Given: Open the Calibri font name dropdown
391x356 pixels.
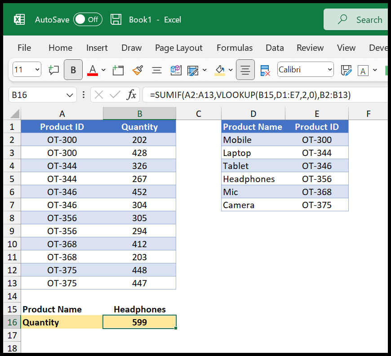Looking at the screenshot, I should click(x=306, y=70).
